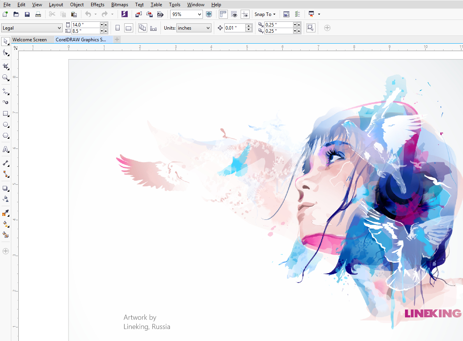Switch page to Landscape orientation
Viewport: 463px width, 341px height.
coord(129,28)
